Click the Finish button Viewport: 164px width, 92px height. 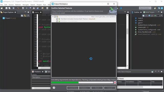pos(97,88)
